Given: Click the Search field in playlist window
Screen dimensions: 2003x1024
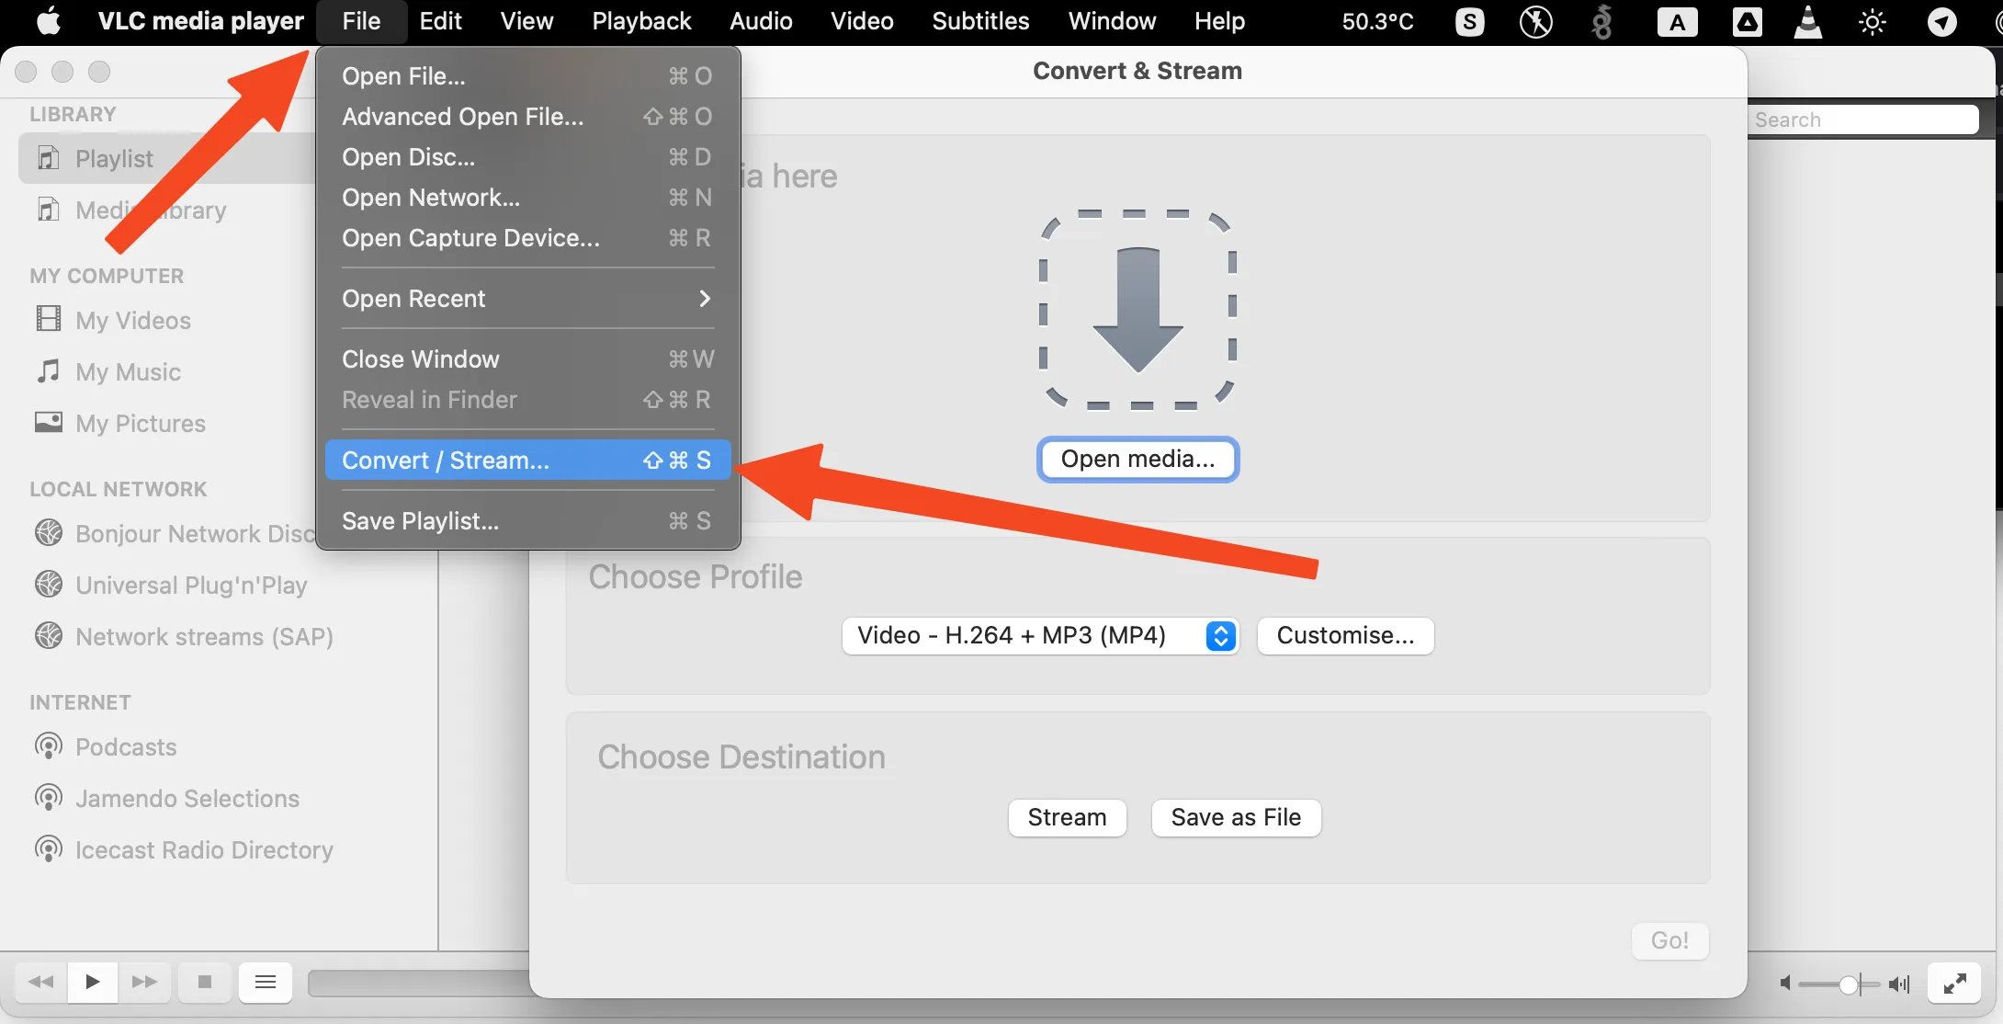Looking at the screenshot, I should (1862, 119).
